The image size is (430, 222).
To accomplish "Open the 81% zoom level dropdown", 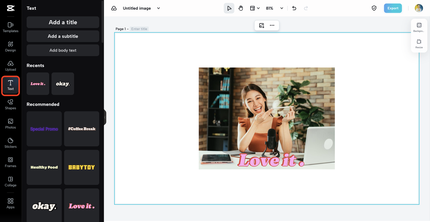I will point(274,8).
